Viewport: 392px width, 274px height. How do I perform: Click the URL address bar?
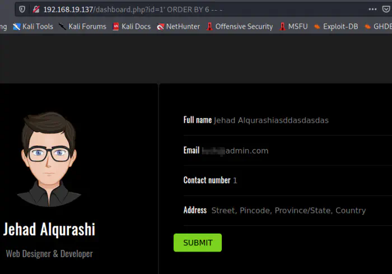click(x=196, y=9)
